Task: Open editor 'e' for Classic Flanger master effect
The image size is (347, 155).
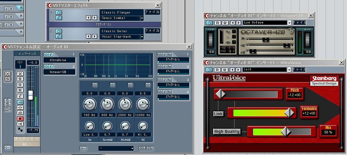Action: pos(58,18)
